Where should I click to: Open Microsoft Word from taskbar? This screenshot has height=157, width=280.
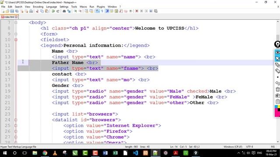(105, 153)
